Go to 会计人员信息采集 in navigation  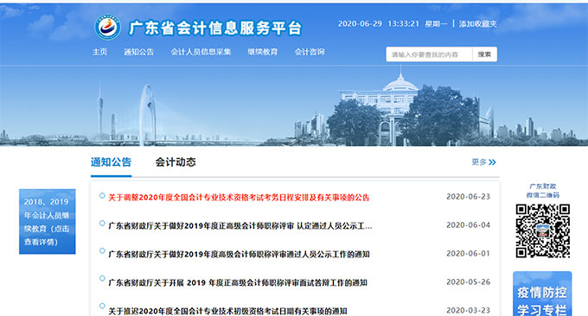[x=201, y=52]
